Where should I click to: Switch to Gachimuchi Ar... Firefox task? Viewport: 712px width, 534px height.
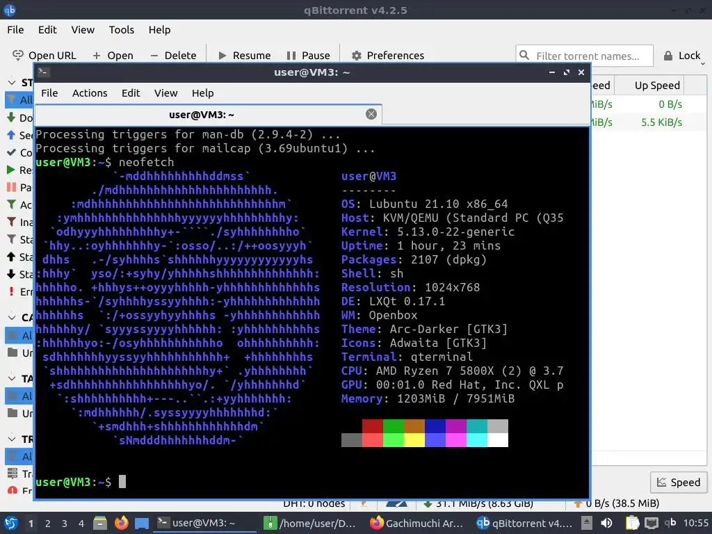pyautogui.click(x=417, y=523)
